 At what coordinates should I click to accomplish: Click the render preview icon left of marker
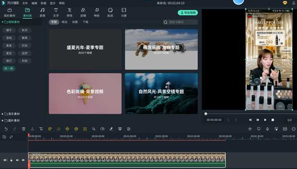click(250, 129)
